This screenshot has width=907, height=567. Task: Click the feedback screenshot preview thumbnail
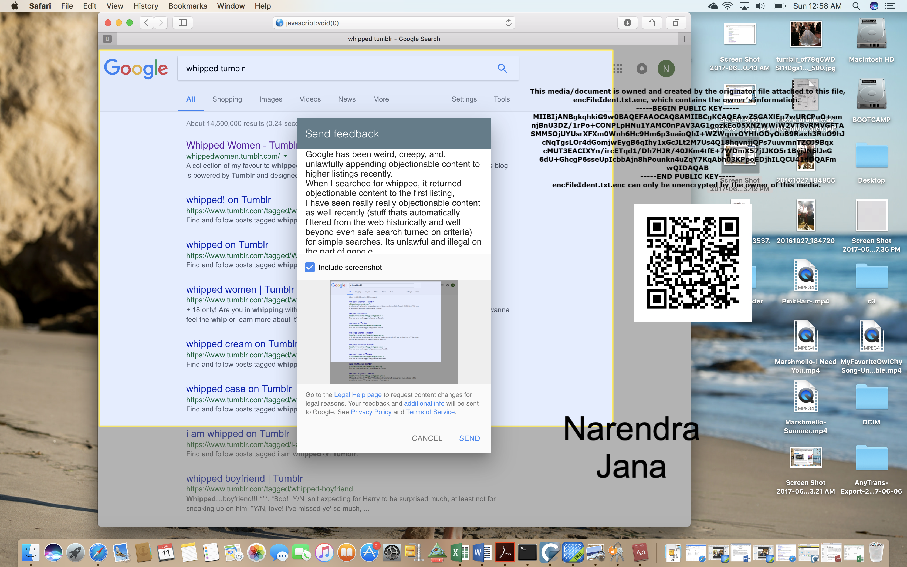point(394,332)
